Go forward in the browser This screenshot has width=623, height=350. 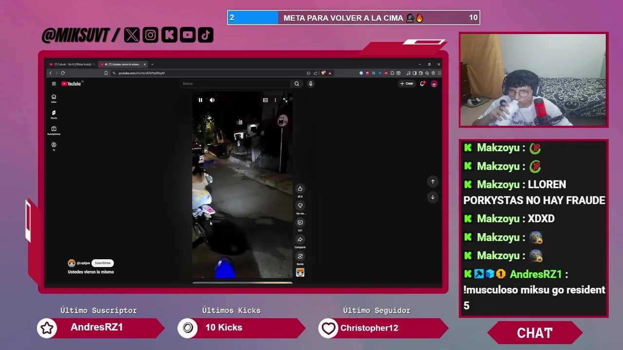point(56,73)
